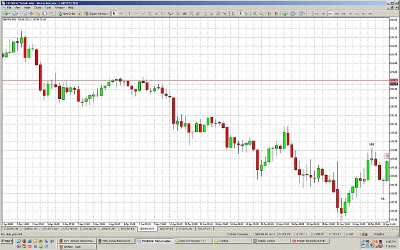Open the Strategy Tester magnifier icon
The image size is (400, 250).
click(x=51, y=14)
